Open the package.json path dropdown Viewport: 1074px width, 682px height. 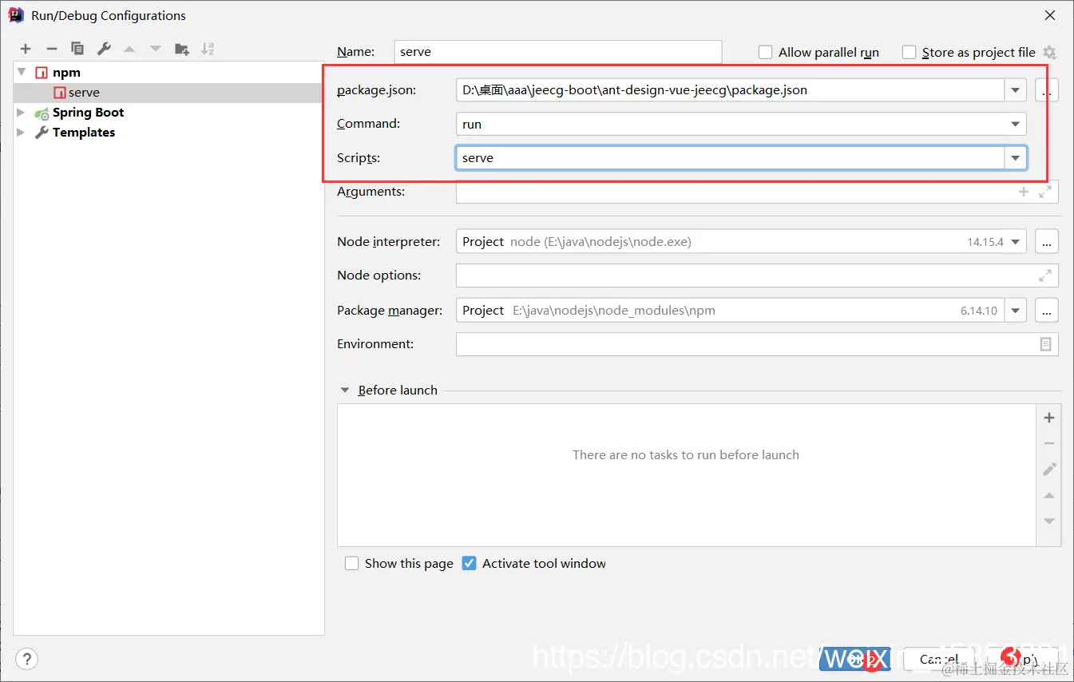tap(1015, 90)
